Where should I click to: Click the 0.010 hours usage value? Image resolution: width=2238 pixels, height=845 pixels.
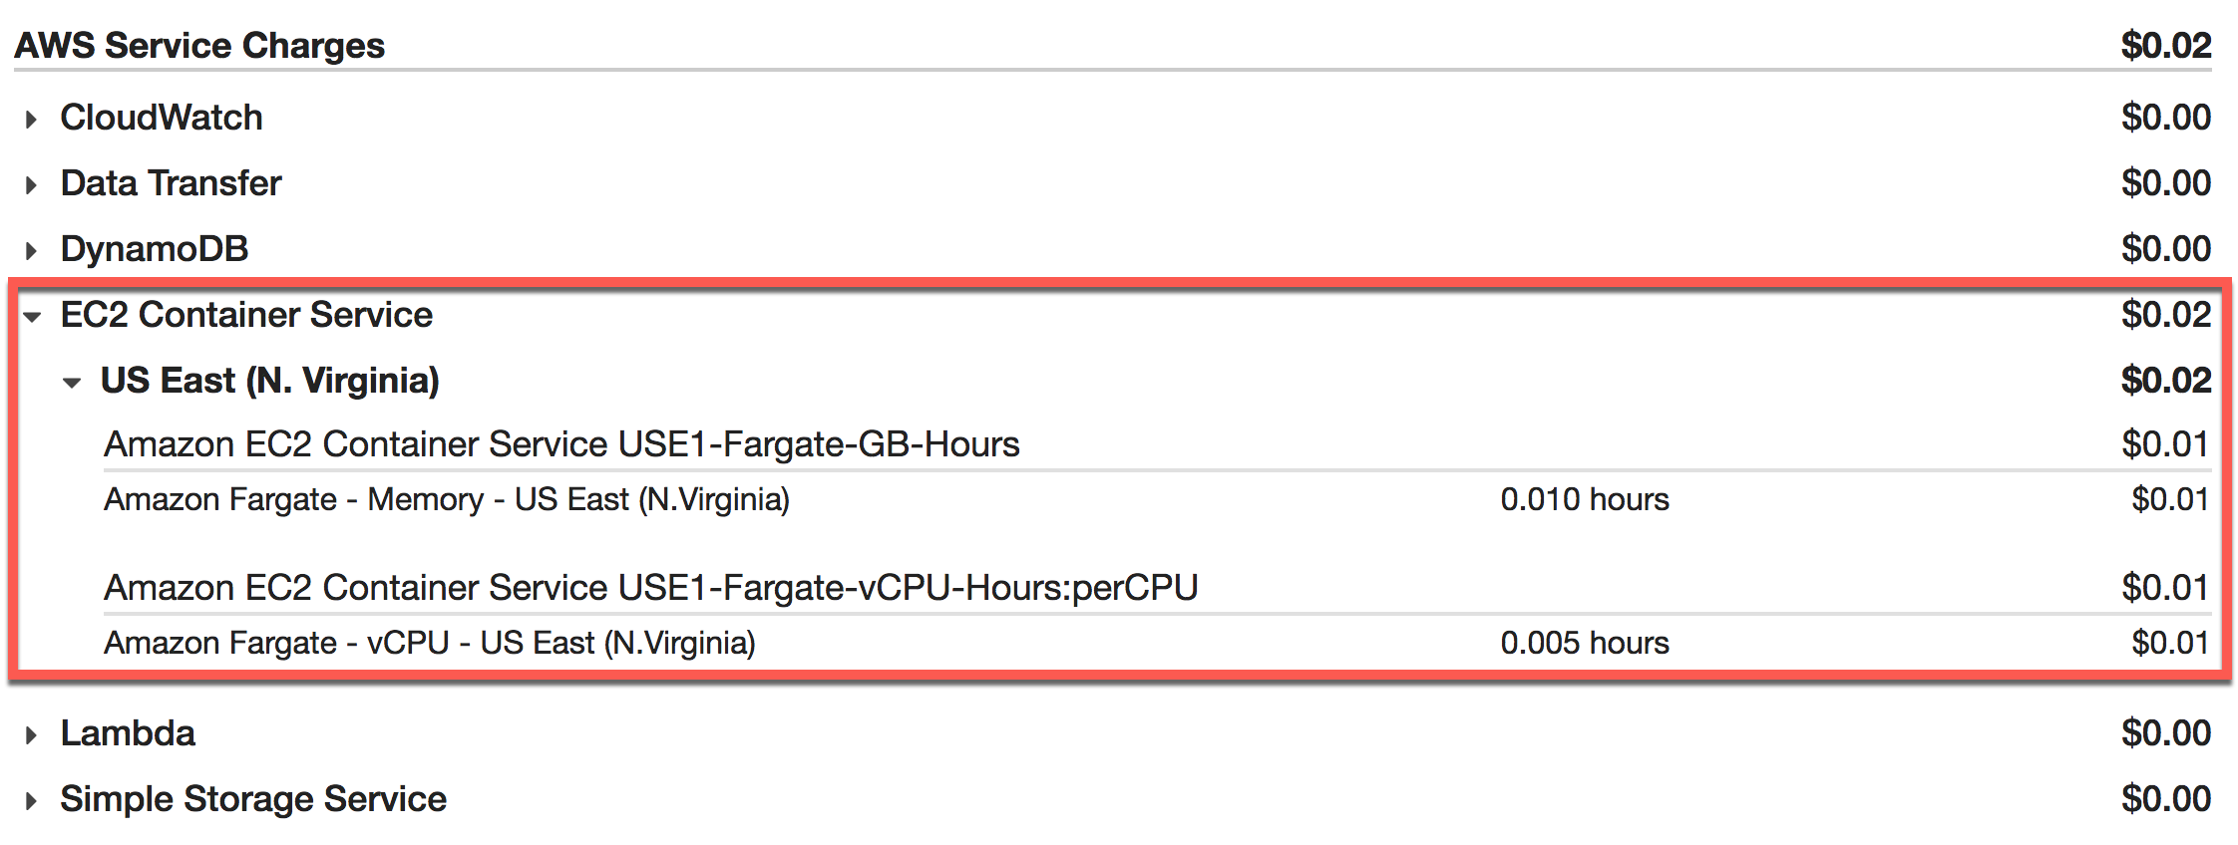pos(1584,499)
